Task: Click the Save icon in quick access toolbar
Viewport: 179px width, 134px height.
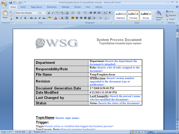Action: 11,2
